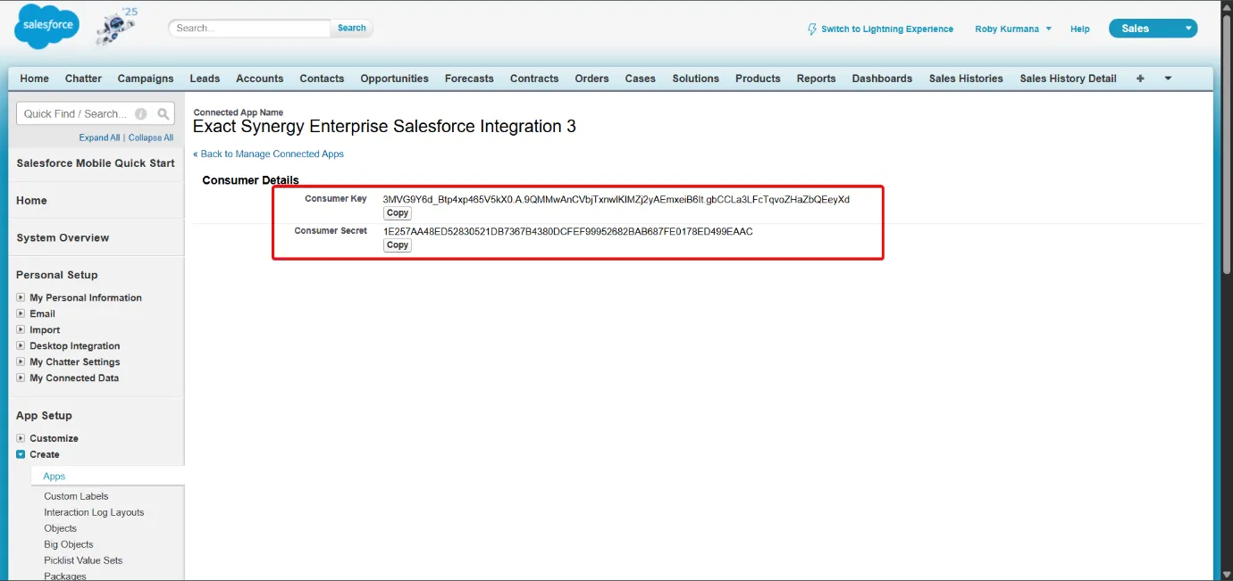Expand the Customize node
The height and width of the screenshot is (581, 1233).
click(x=21, y=438)
